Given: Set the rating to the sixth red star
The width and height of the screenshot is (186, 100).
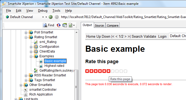Looking at the screenshot, I should pos(108,71).
